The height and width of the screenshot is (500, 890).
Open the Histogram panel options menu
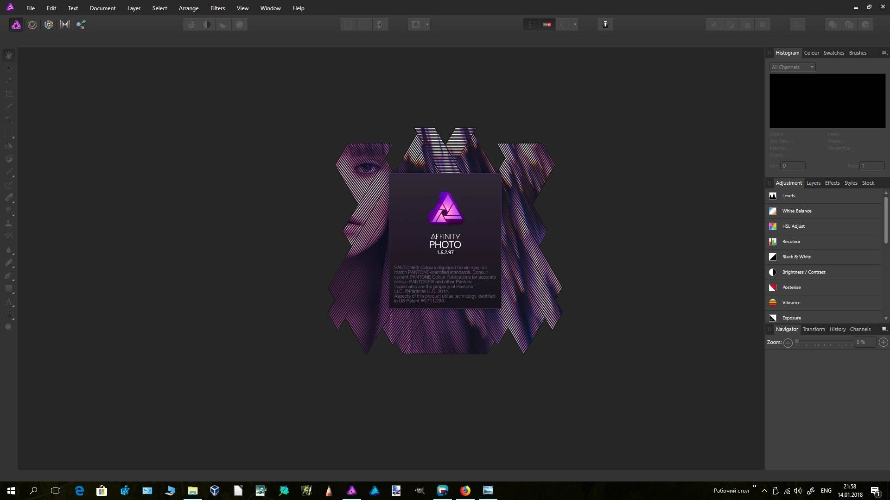click(884, 53)
